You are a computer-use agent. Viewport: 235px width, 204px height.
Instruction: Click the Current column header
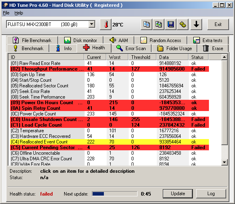(x=95, y=57)
